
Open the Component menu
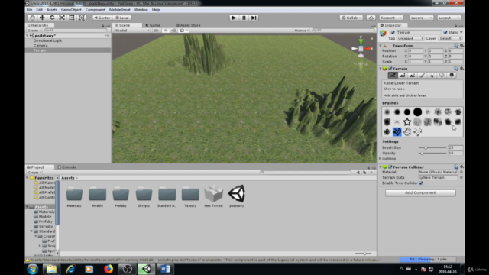pyautogui.click(x=95, y=10)
